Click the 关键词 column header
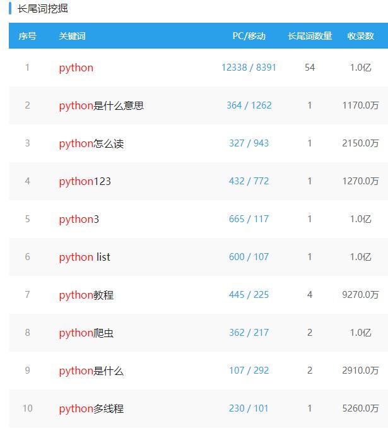The height and width of the screenshot is (428, 388). [73, 36]
